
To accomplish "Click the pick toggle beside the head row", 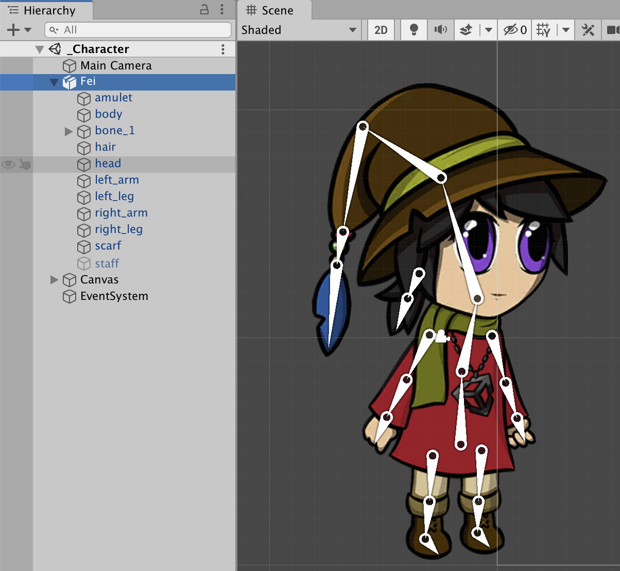I will pyautogui.click(x=24, y=164).
